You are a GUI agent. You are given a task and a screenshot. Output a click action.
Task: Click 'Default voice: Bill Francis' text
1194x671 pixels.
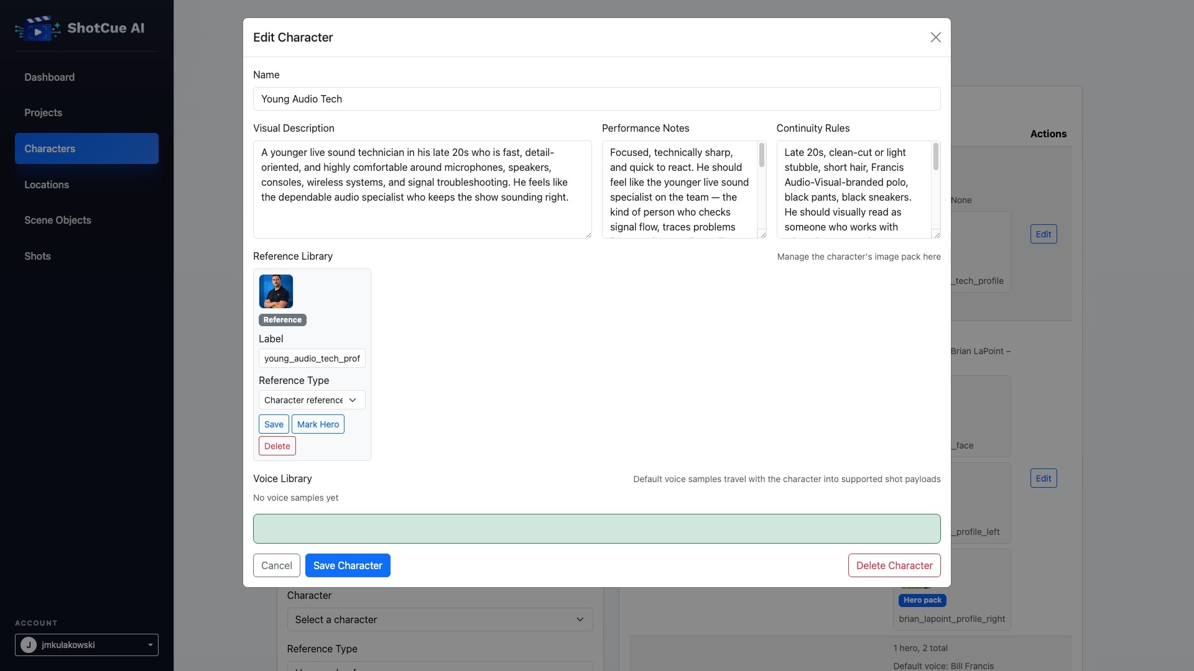(x=943, y=666)
